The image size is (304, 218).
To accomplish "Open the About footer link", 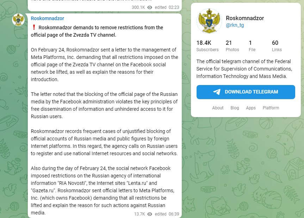I will click(x=218, y=108).
